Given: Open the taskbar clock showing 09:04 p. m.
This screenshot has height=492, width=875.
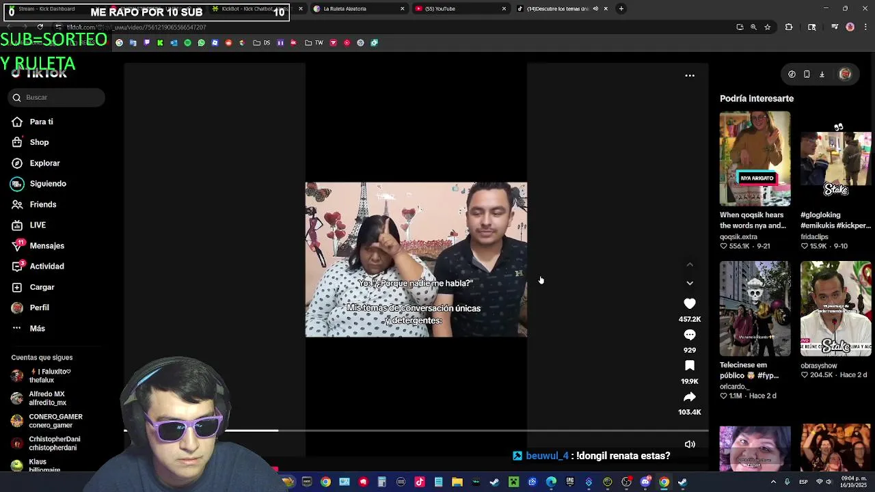Looking at the screenshot, I should [853, 482].
